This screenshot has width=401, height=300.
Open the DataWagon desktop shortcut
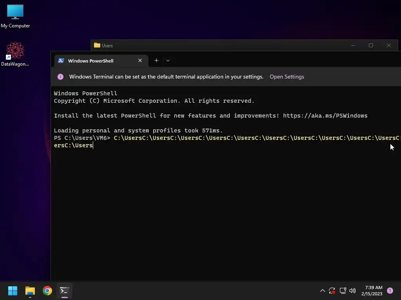point(15,54)
